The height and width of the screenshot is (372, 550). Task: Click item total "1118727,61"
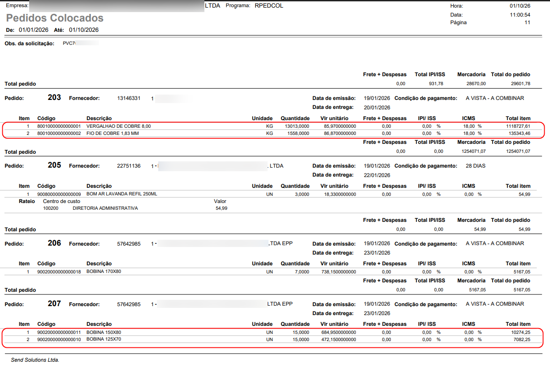click(518, 126)
